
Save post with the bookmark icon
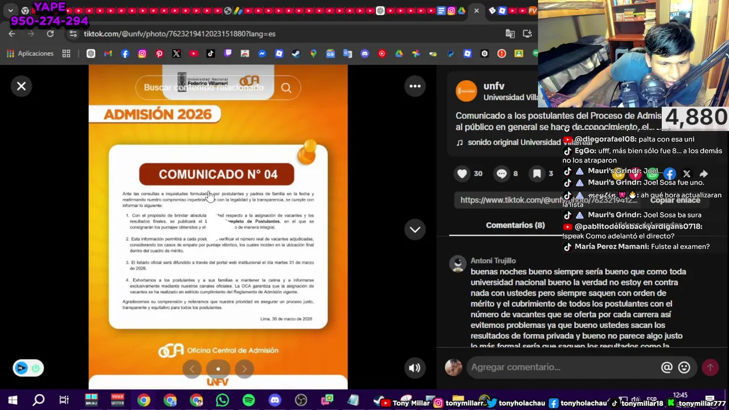pos(537,174)
